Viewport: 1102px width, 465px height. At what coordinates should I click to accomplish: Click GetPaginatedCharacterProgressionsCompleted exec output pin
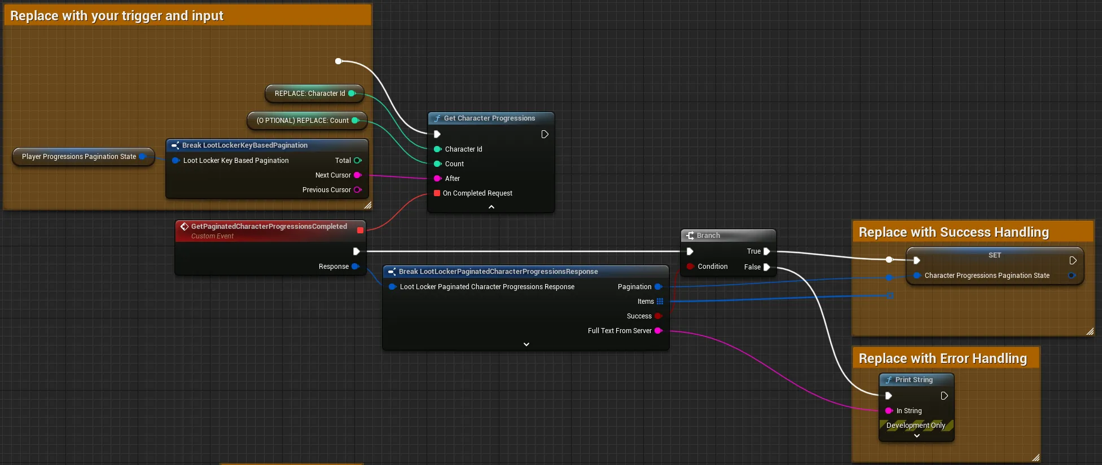[x=356, y=251]
